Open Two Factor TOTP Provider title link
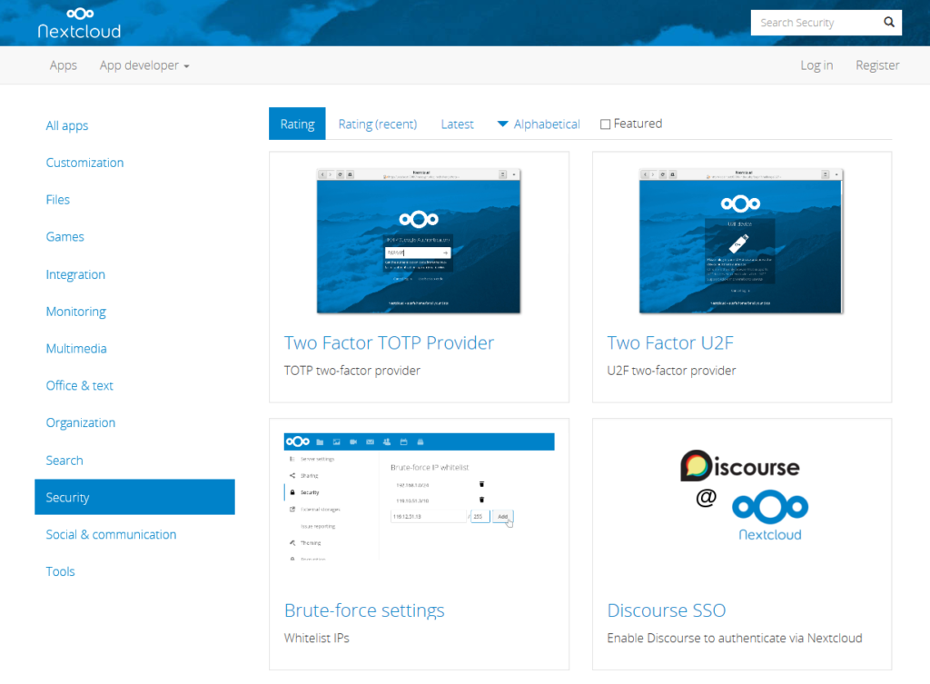This screenshot has height=684, width=930. [389, 342]
